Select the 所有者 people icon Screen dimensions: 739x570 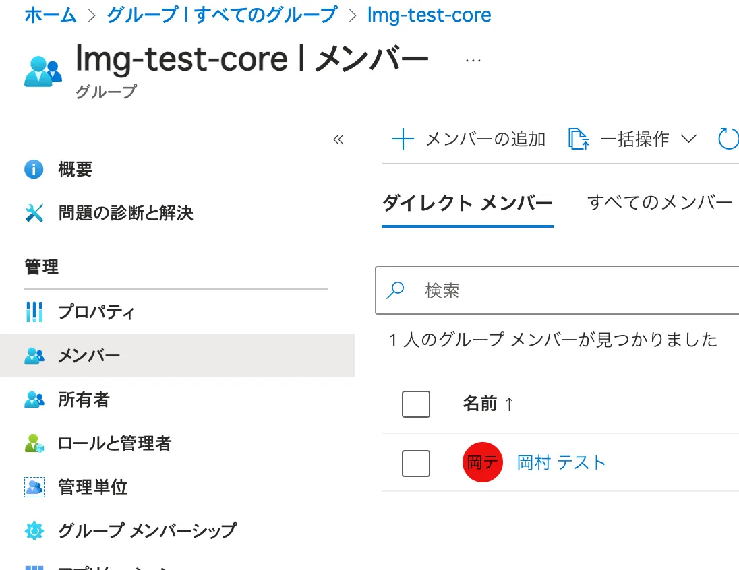(x=34, y=400)
